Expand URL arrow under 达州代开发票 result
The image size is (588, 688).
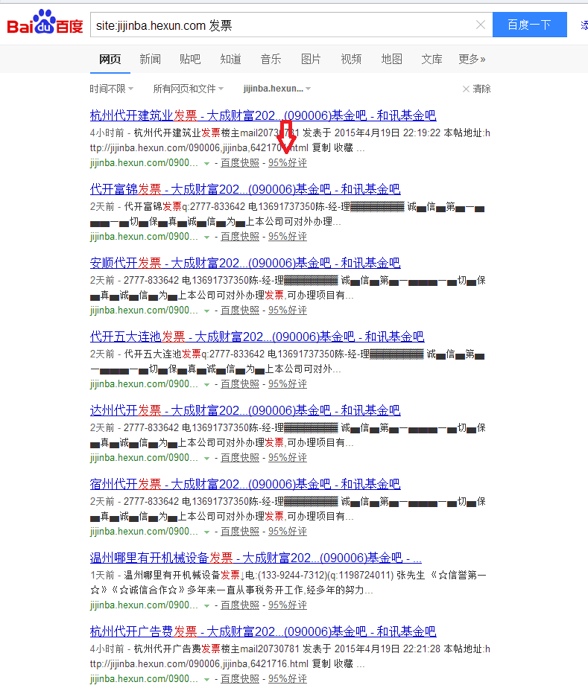tap(206, 459)
